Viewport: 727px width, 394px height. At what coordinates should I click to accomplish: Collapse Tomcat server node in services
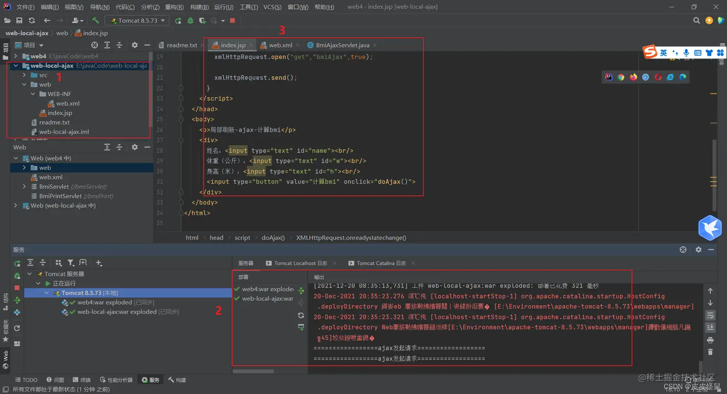[x=29, y=274]
